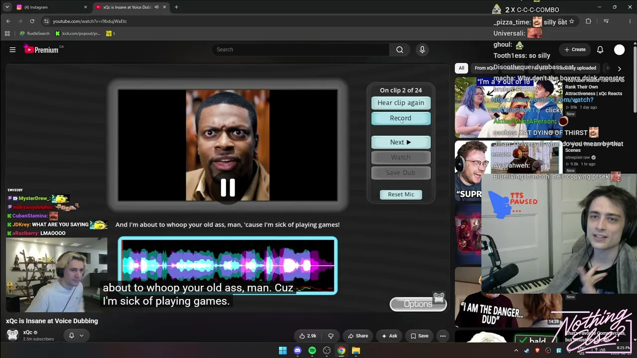Open the Options button in the game
637x358 pixels.
[x=418, y=304]
